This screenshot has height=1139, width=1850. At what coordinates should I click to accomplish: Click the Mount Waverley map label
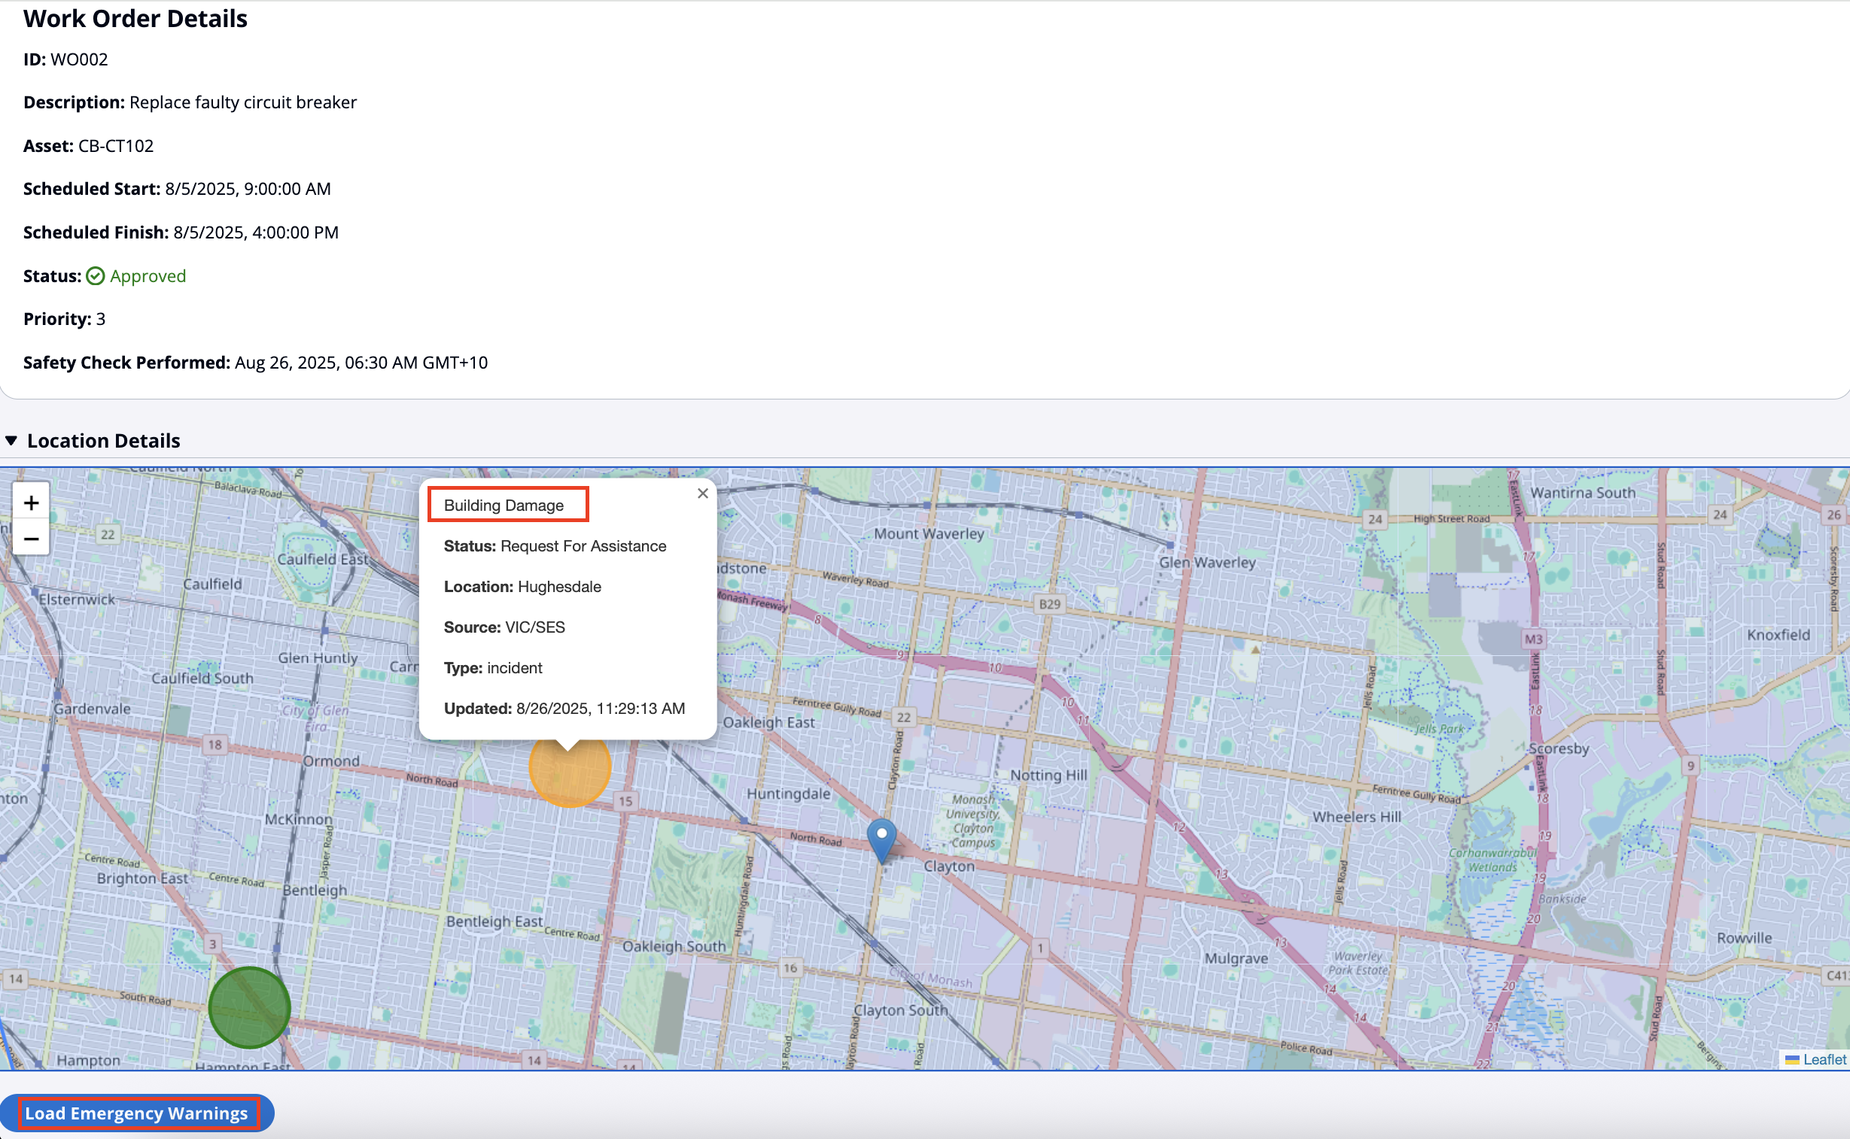[x=929, y=533]
